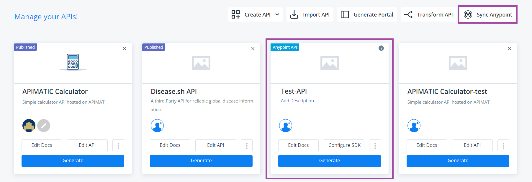Click the Generate Portal layout icon
The image size is (532, 182).
(x=345, y=14)
